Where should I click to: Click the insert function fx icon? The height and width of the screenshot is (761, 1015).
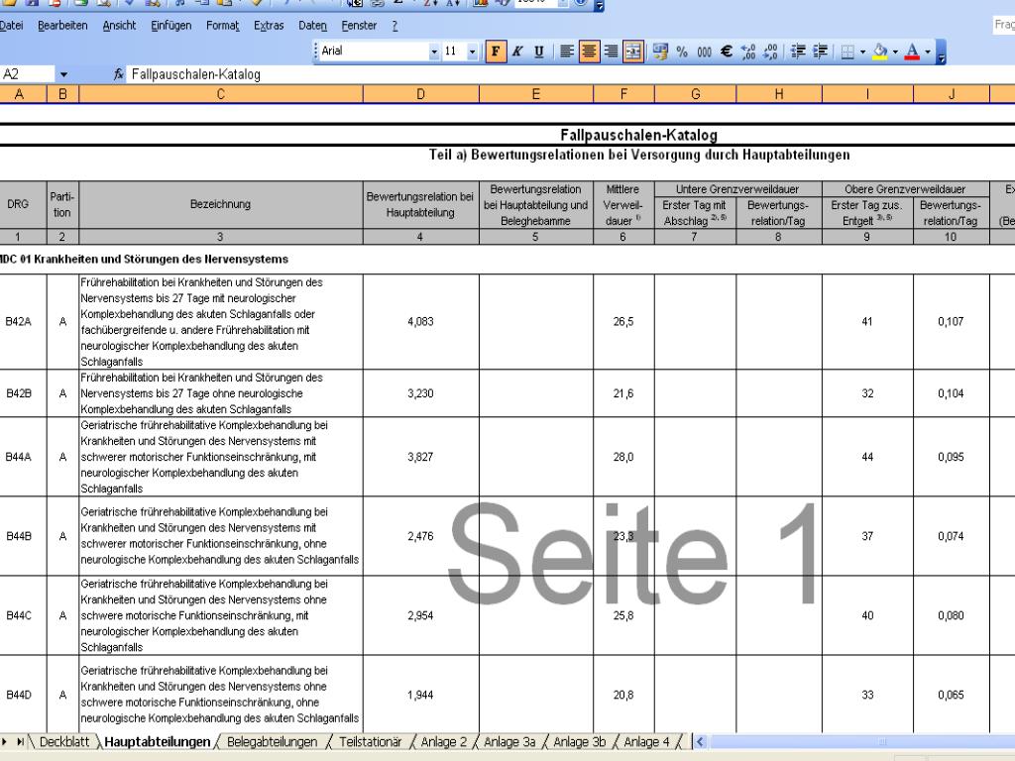click(x=119, y=74)
